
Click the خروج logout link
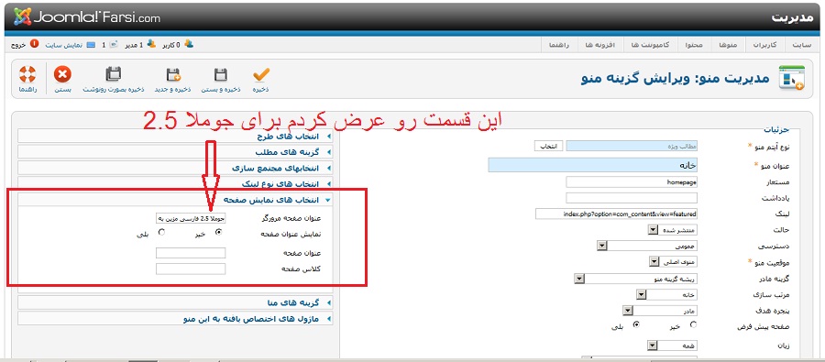tap(18, 45)
